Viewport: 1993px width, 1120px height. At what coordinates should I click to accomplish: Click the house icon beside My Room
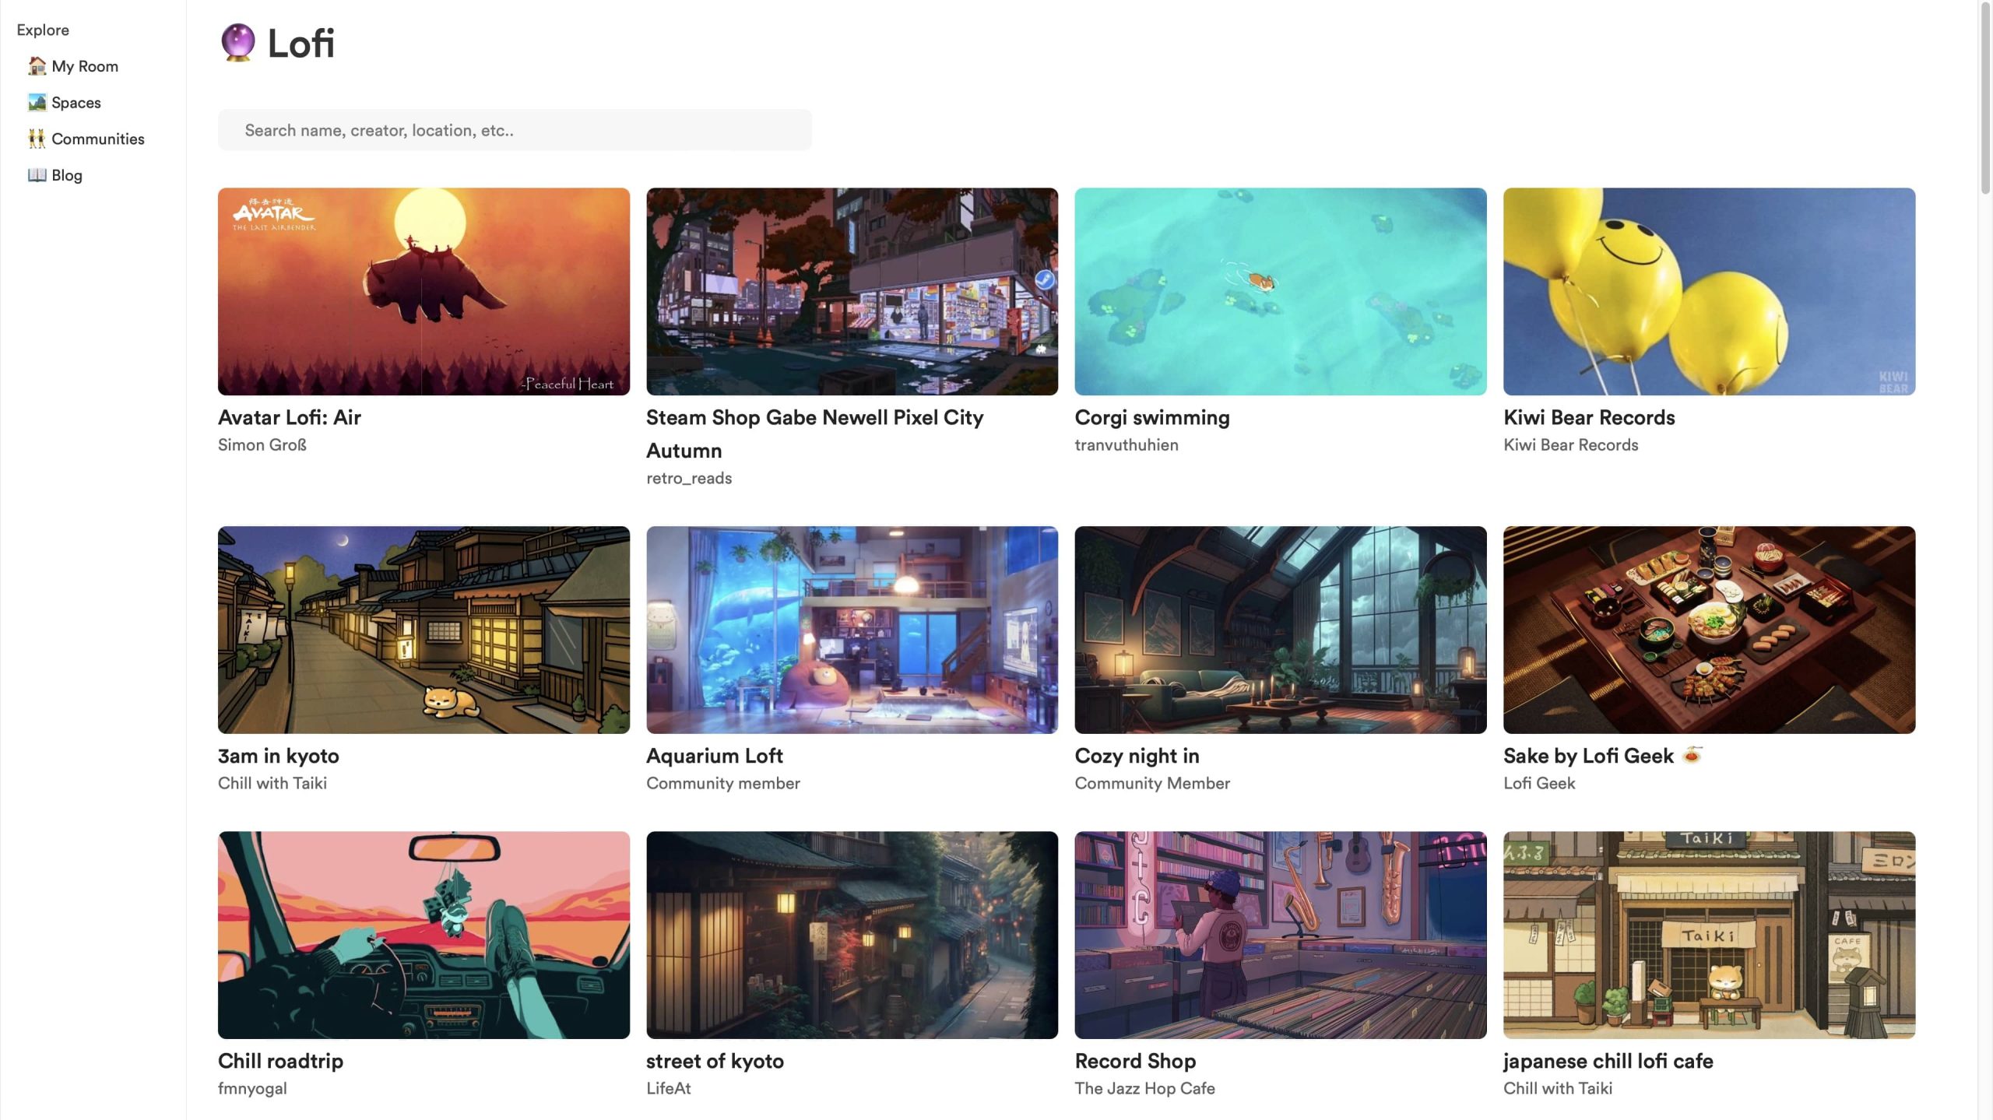(37, 66)
